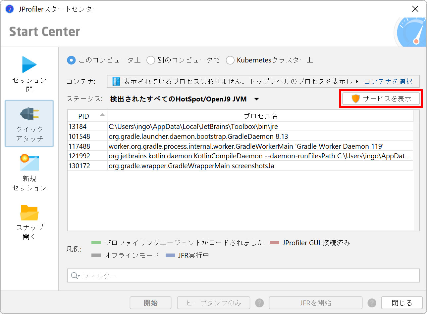Screen dimensions: 427x314
Task: Click the プロセス名 column header
Action: [x=260, y=116]
